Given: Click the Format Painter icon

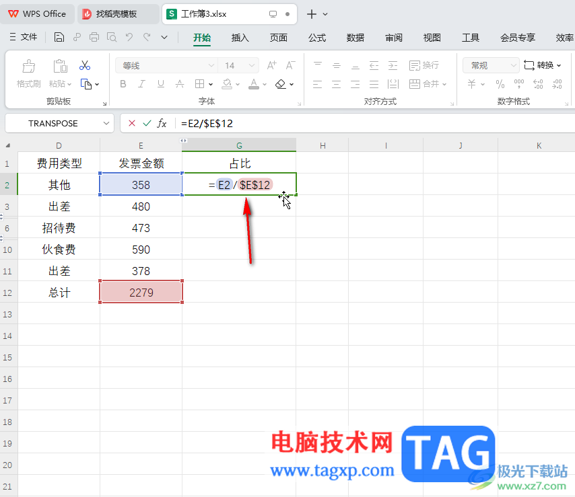Looking at the screenshot, I should 28,67.
